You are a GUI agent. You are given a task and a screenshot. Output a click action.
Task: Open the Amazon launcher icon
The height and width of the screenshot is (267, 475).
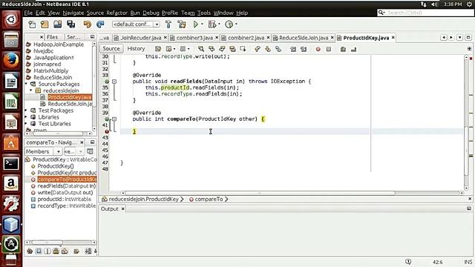click(x=11, y=183)
